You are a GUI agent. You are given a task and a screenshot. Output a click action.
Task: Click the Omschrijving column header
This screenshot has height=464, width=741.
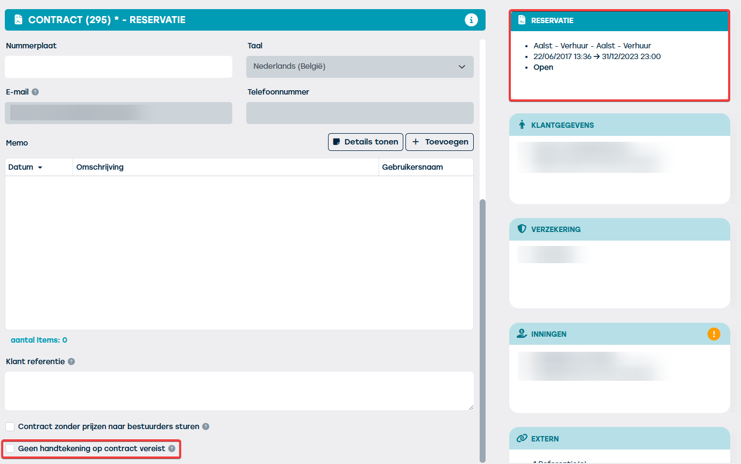(226, 167)
